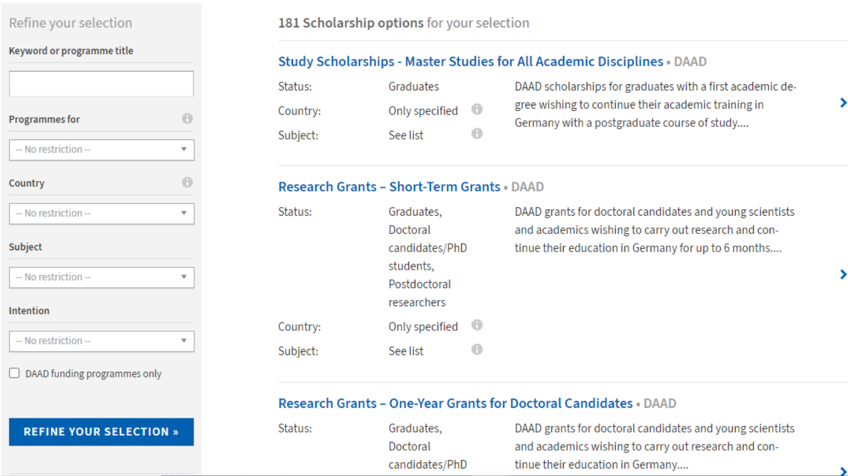Open Subject info icon in Short-Term Grants entry

[x=477, y=349]
